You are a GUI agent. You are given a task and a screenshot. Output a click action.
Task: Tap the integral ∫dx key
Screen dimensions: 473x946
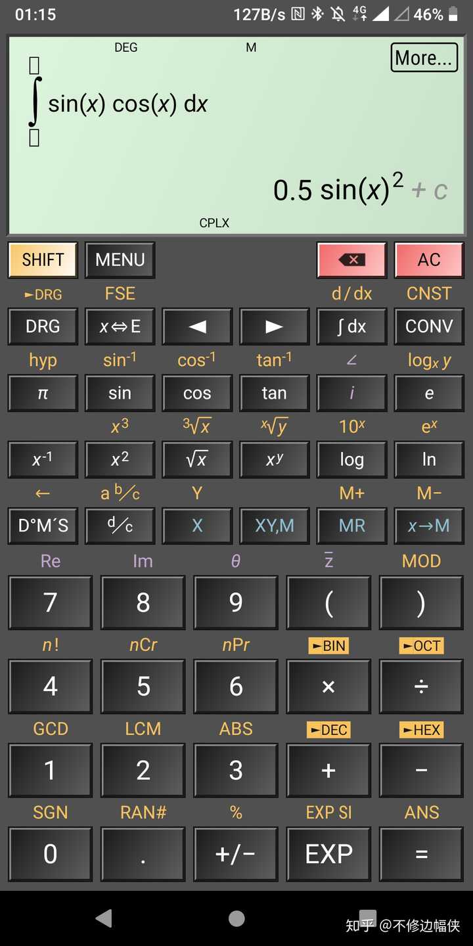point(351,327)
